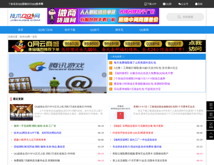Open 抖音快手粉丝业务 link
The height and width of the screenshot is (165, 214).
click(x=133, y=133)
